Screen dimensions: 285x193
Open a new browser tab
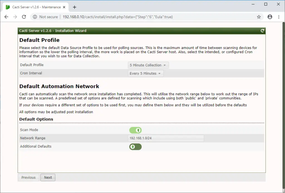[x=74, y=7]
